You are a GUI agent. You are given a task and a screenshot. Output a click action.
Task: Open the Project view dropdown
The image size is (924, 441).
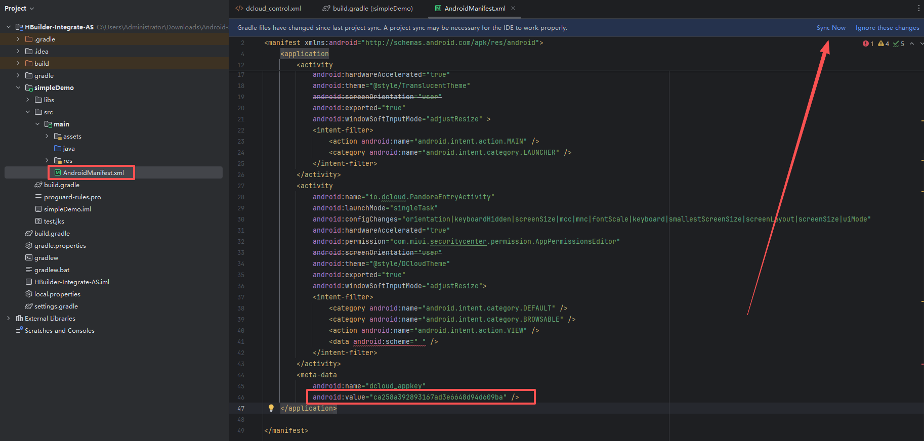point(19,8)
